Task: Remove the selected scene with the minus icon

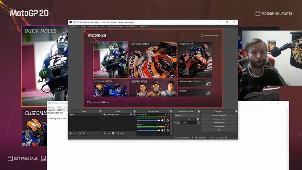Action: [75, 133]
